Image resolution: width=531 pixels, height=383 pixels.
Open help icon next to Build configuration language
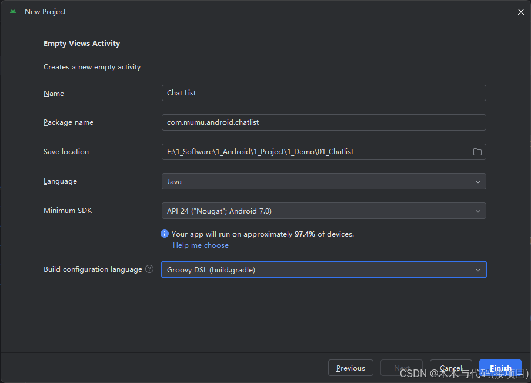149,269
